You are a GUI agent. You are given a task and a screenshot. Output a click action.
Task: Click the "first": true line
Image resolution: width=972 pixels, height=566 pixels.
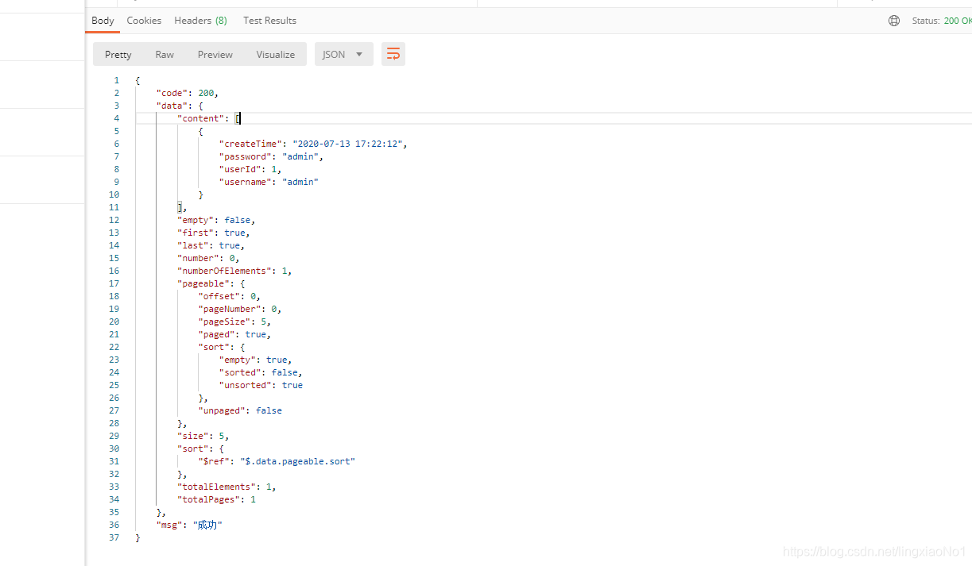pos(214,233)
